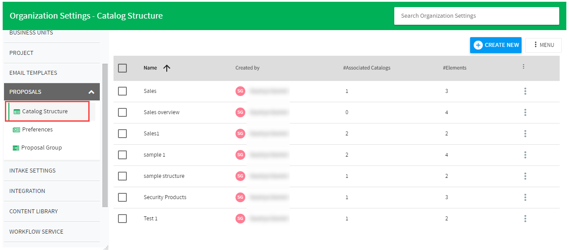Viewport: 569px width, 250px height.
Task: Open kebab menu for sample 1 row
Action: coord(525,155)
